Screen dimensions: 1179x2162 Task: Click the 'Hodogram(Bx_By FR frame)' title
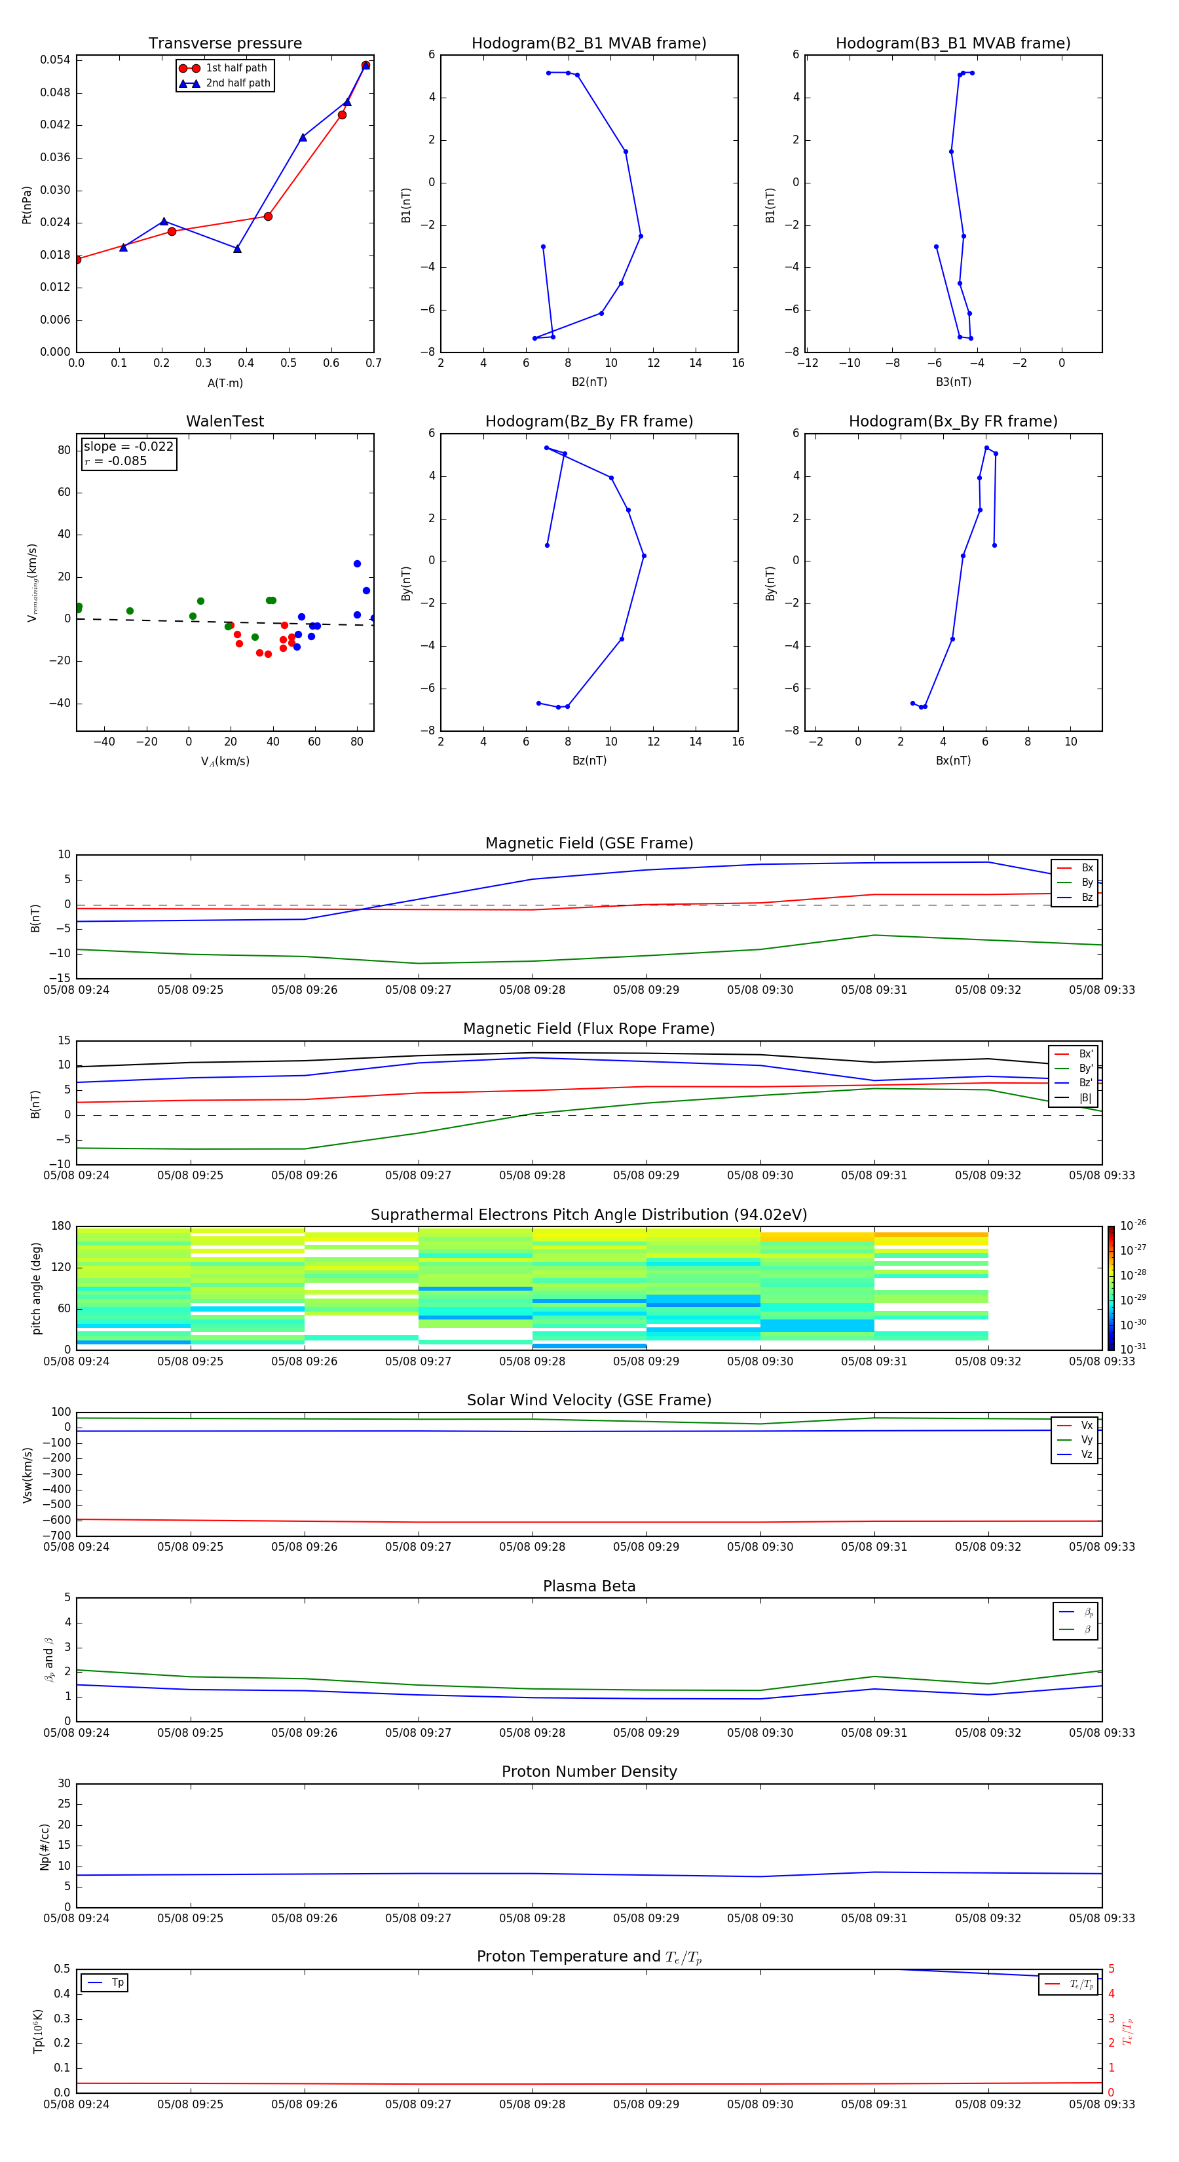(953, 421)
